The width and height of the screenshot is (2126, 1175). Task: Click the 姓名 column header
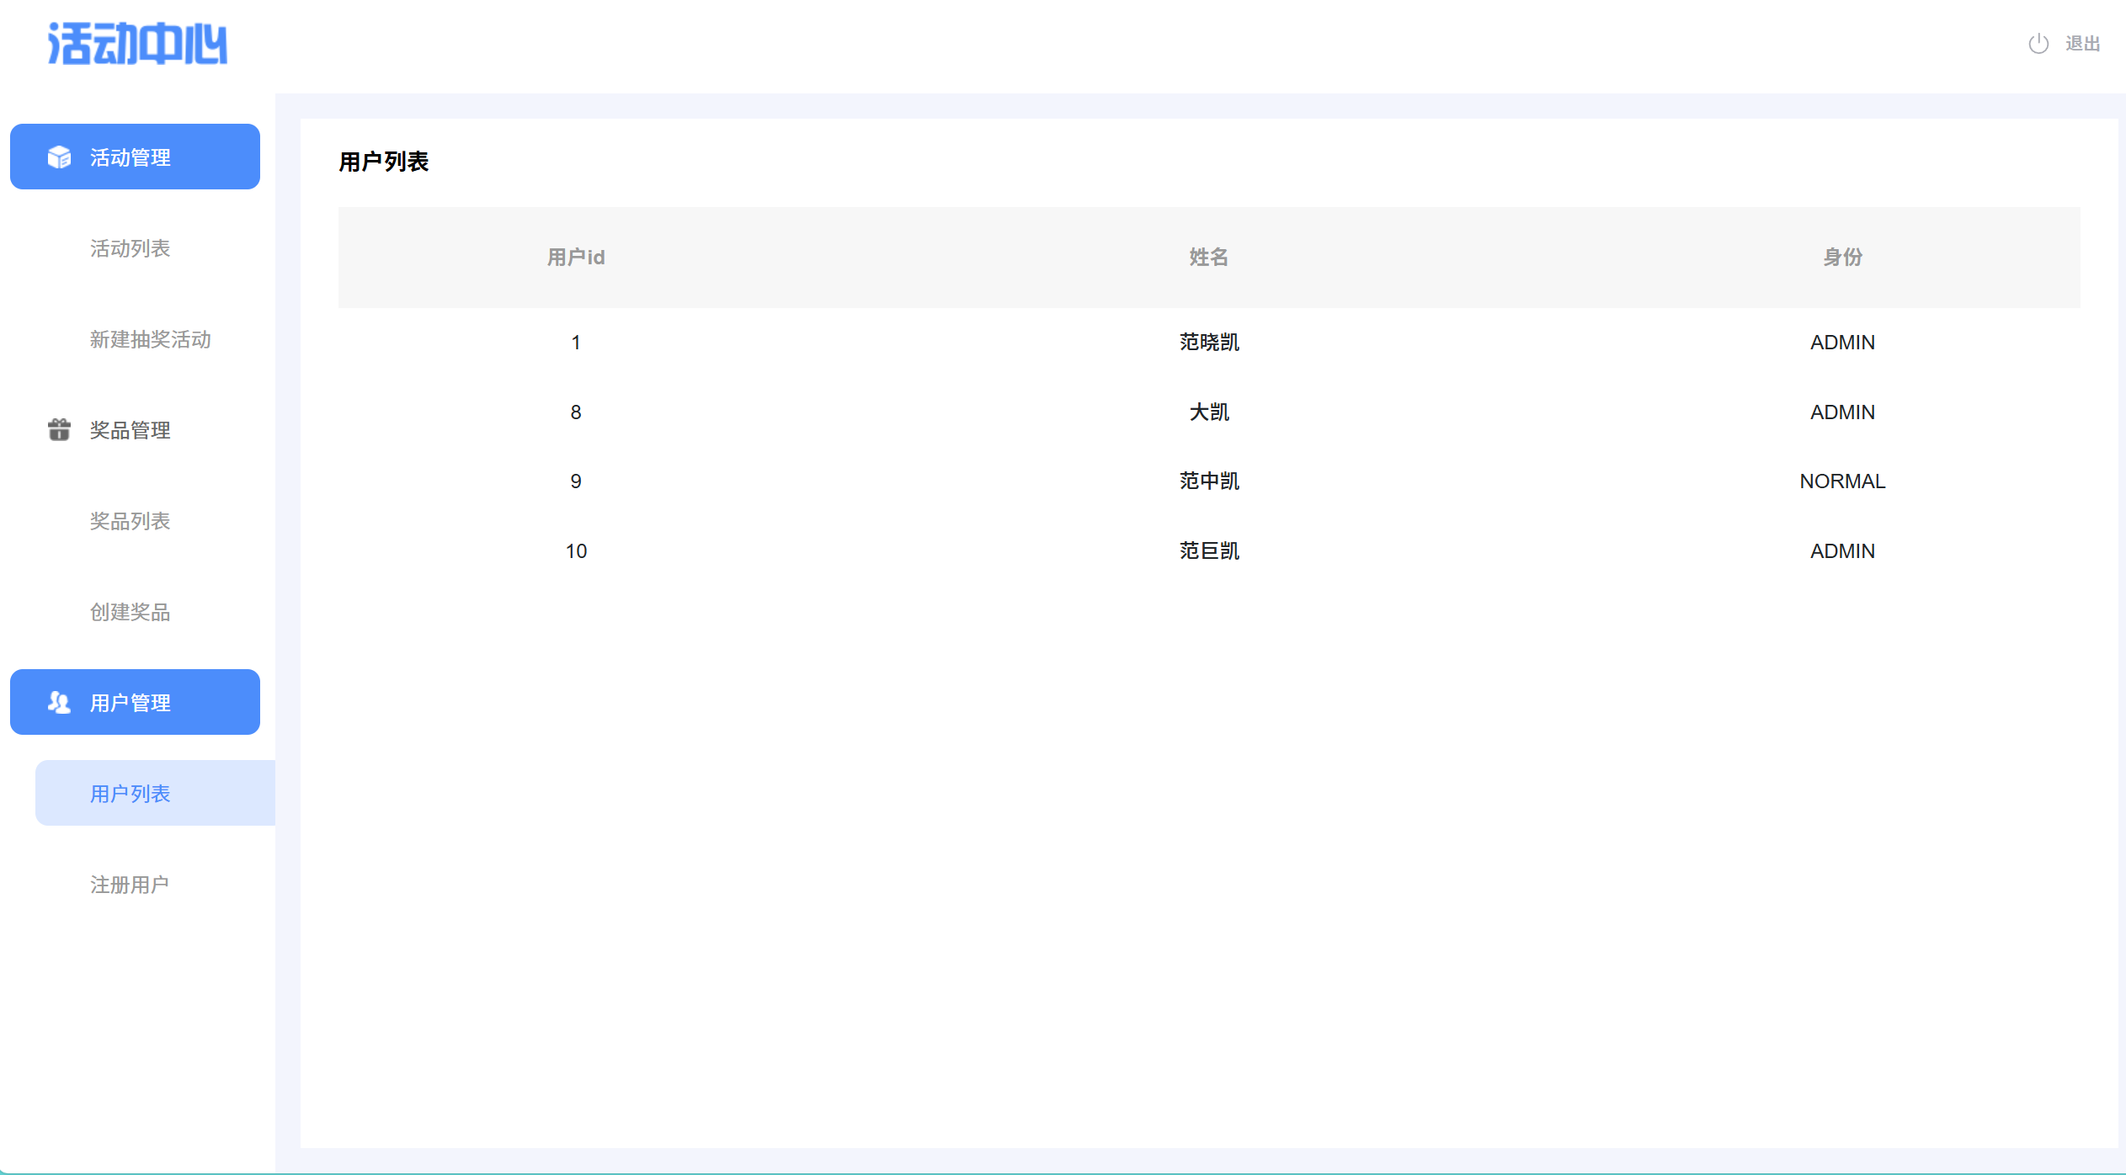[x=1208, y=258]
